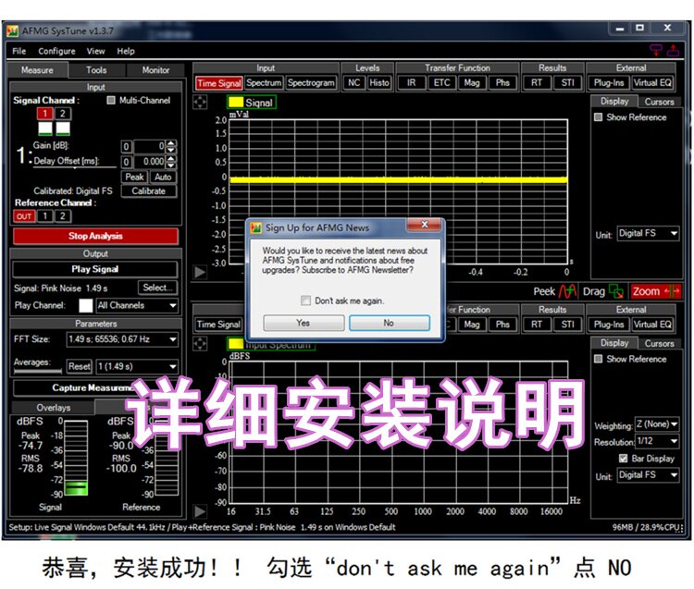Select the Peek cursor mode icon
This screenshot has width=694, height=589.
coord(567,291)
